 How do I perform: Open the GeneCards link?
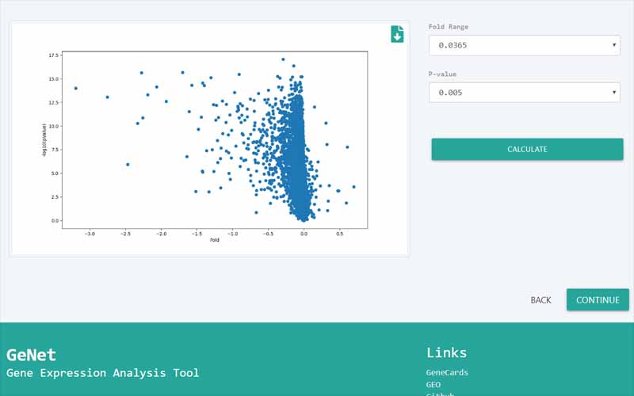pos(447,372)
